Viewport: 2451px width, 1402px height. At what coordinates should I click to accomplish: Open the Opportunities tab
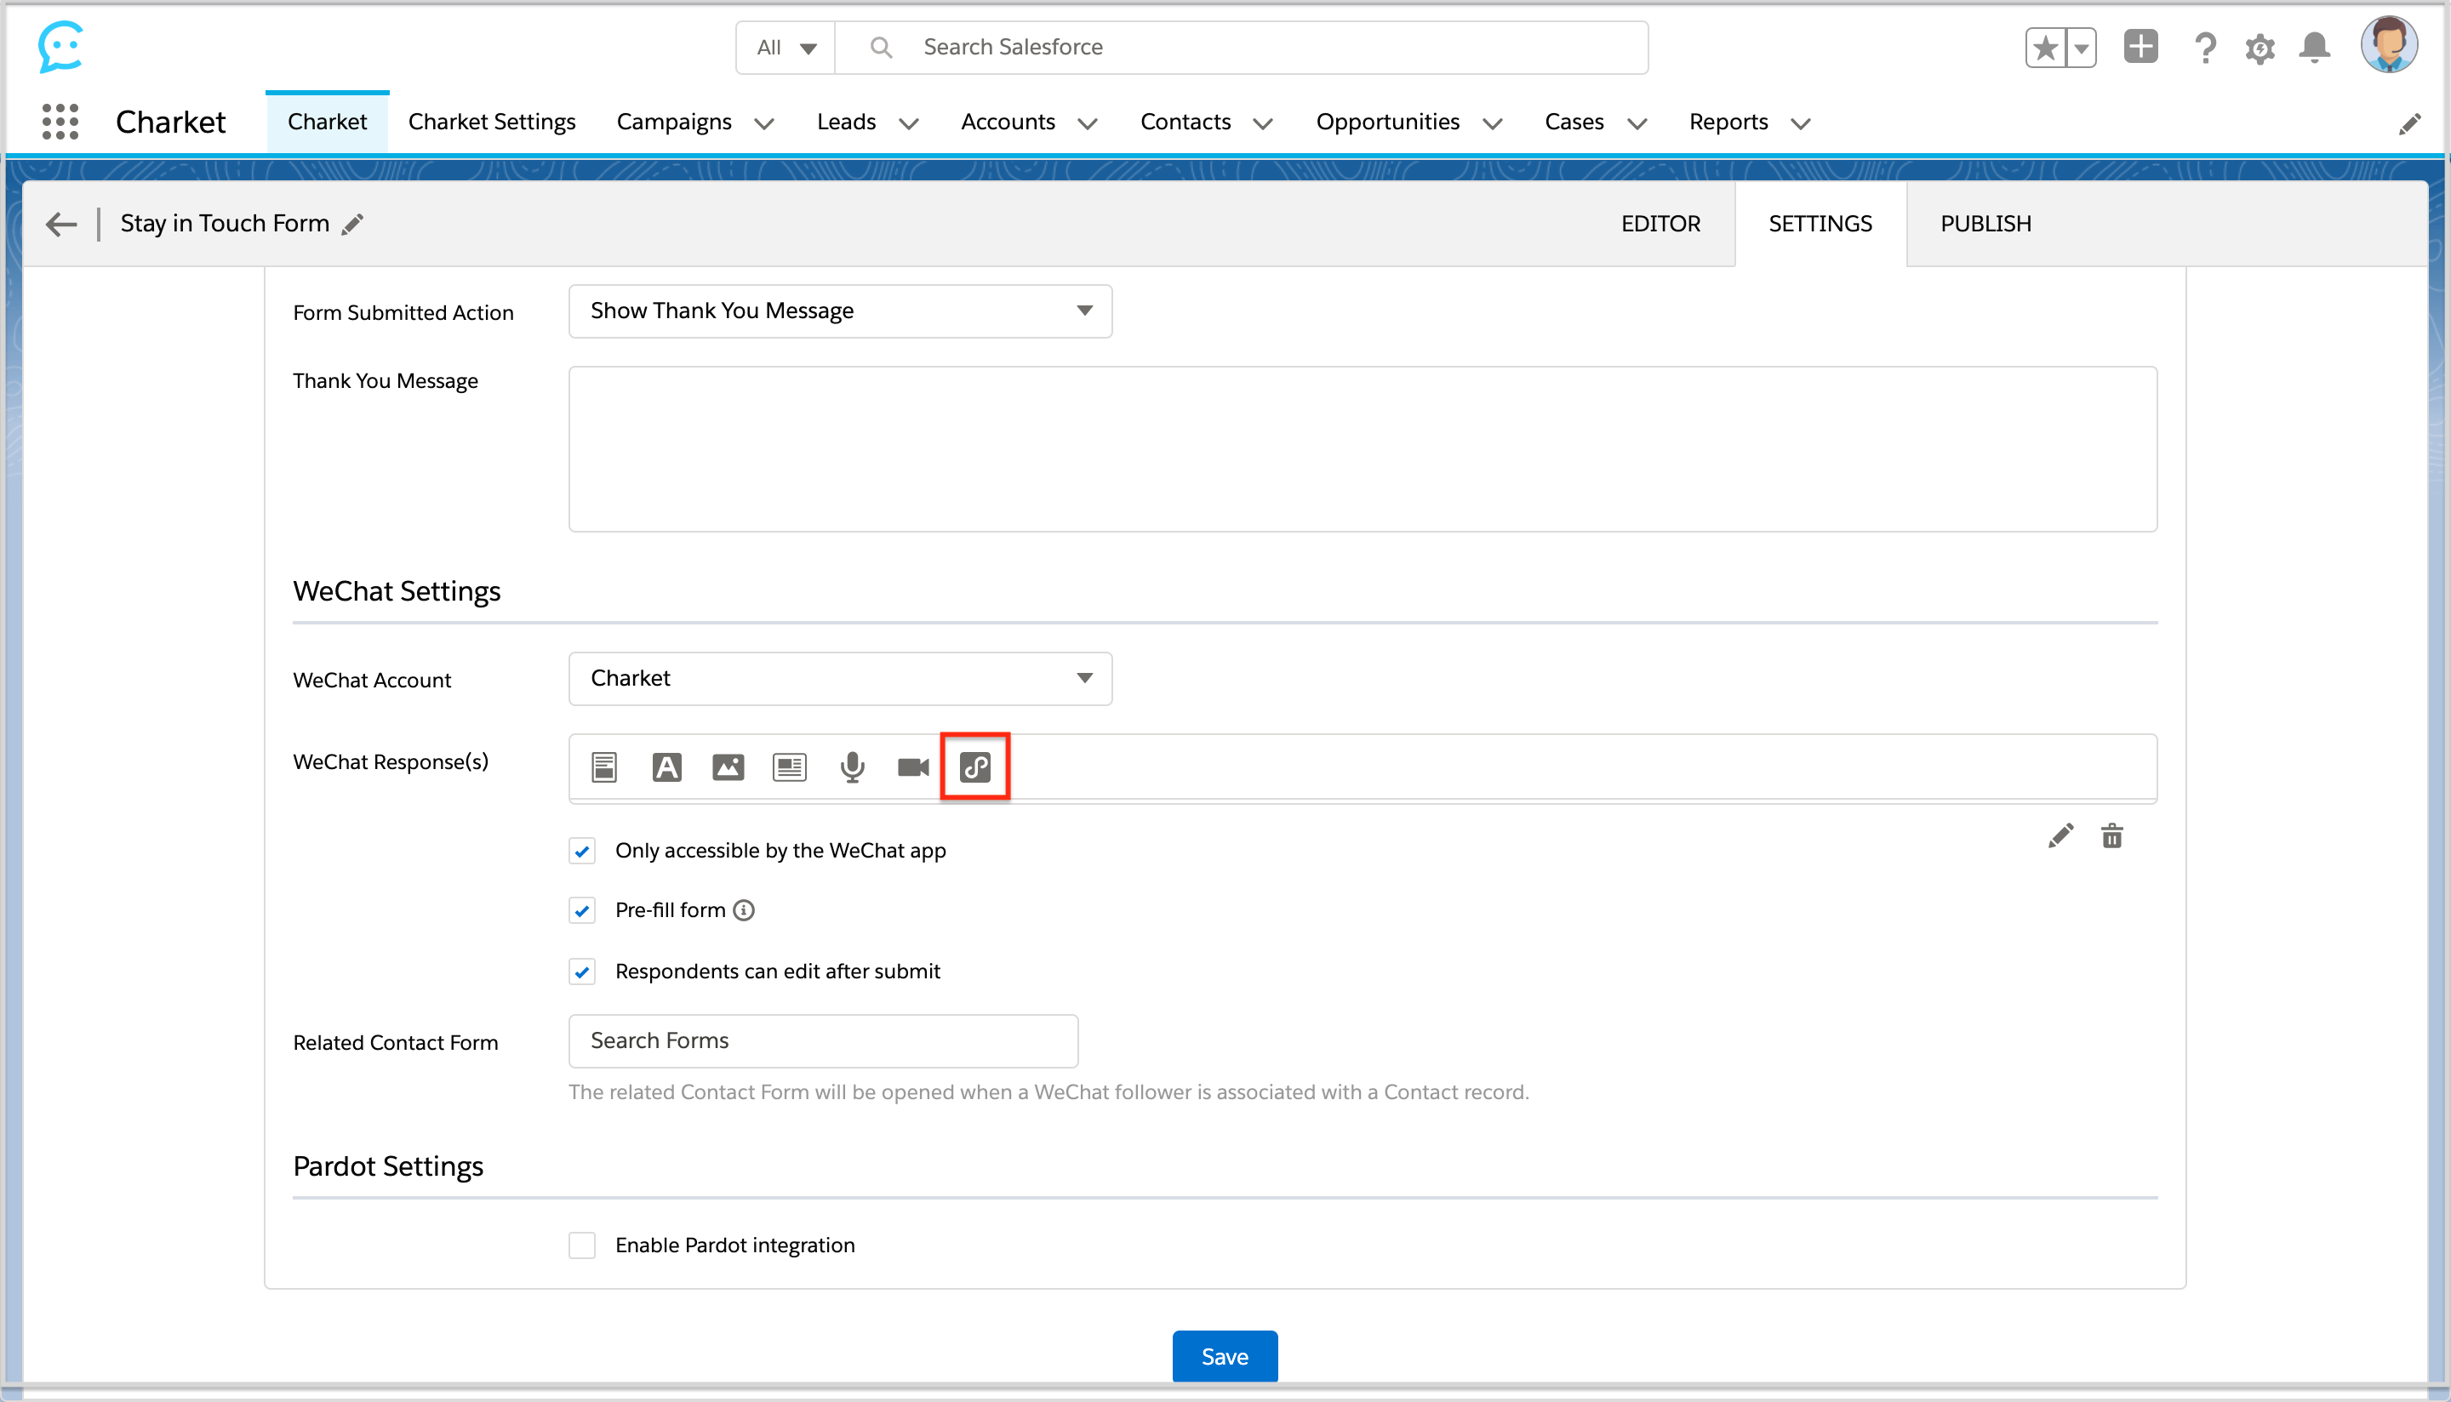1388,123
